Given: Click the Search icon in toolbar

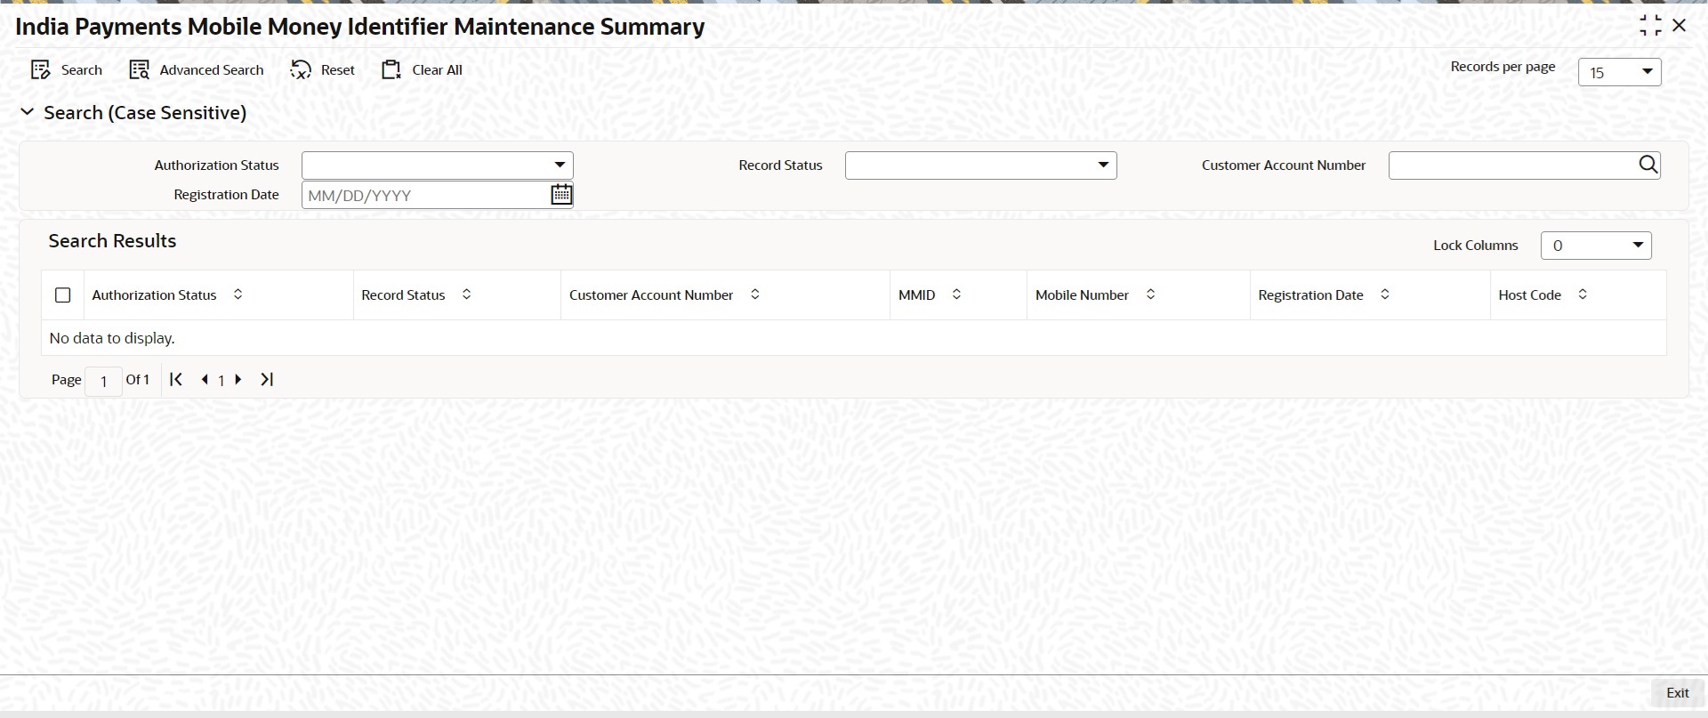Looking at the screenshot, I should coord(41,70).
